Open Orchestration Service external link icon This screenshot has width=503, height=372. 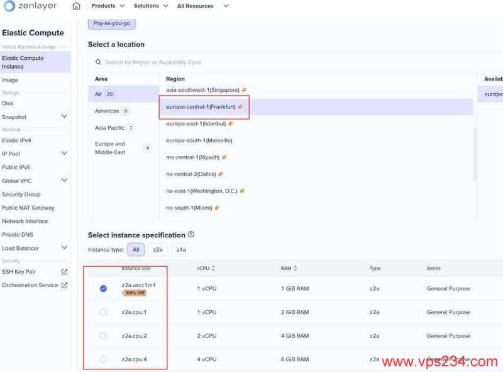click(64, 285)
